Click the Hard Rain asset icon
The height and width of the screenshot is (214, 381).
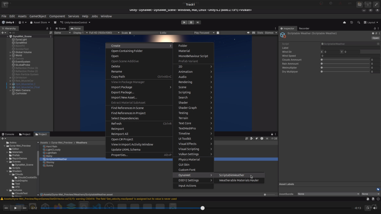tap(44, 146)
